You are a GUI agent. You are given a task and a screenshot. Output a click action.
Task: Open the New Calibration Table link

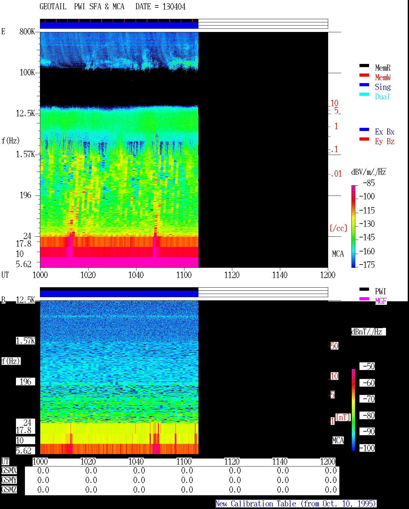click(296, 504)
